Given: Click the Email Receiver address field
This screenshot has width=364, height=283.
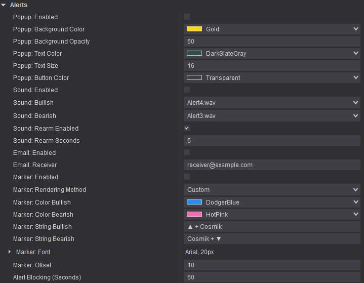Looking at the screenshot, I should click(272, 165).
